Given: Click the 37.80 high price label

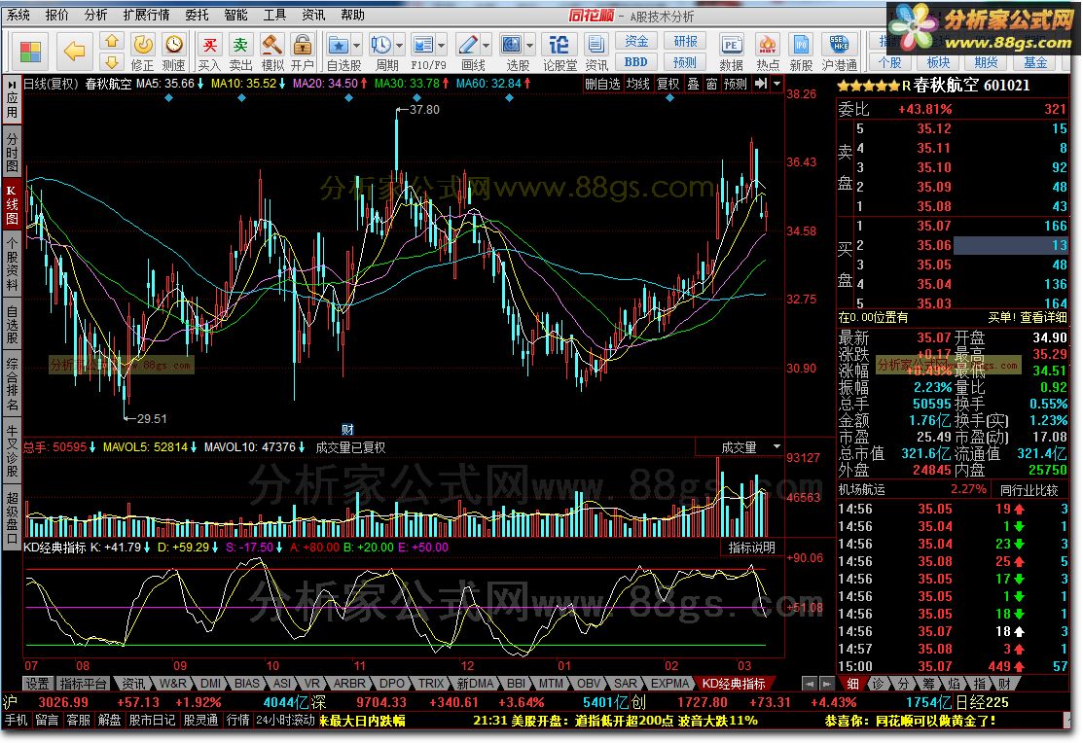Looking at the screenshot, I should pos(424,109).
